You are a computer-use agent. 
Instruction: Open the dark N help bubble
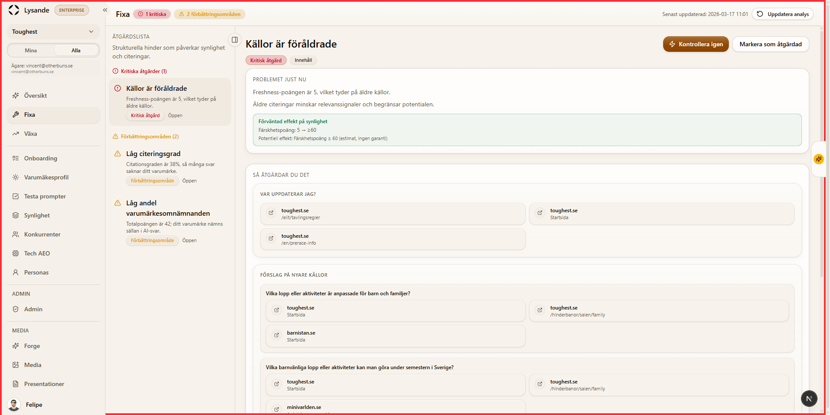[809, 399]
